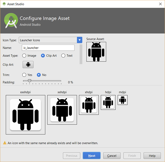
Task: Click the Padding slider handle
Action: pos(30,81)
